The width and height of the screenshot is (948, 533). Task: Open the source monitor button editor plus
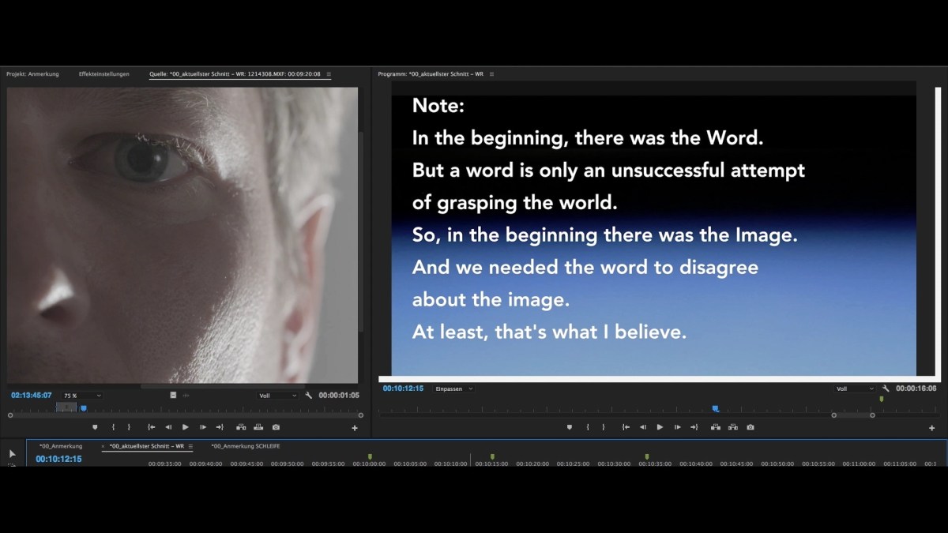pyautogui.click(x=355, y=428)
